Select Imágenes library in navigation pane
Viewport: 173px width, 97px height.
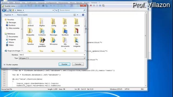click(11, 40)
